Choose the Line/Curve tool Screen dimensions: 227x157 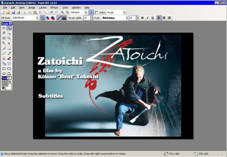coord(9,64)
